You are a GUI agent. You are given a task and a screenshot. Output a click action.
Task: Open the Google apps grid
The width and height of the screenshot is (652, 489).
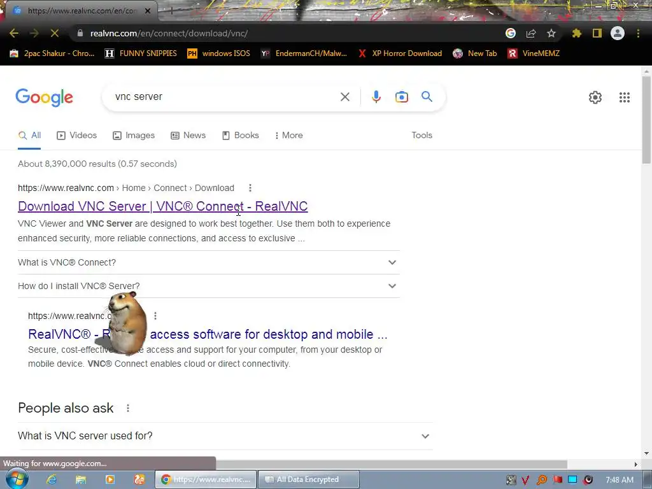[625, 97]
